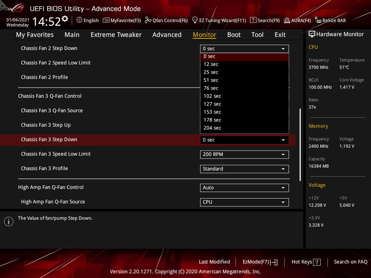Switch to the Boot tab
The width and height of the screenshot is (371, 278).
[234, 35]
